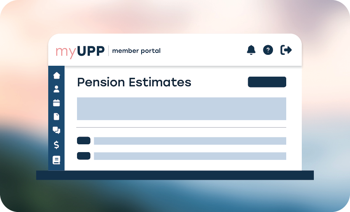
Task: Open the chat bubbles icon in sidebar
Action: (x=56, y=131)
